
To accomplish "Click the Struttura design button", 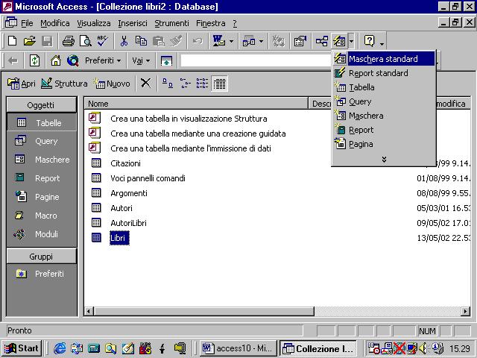I will coord(64,83).
